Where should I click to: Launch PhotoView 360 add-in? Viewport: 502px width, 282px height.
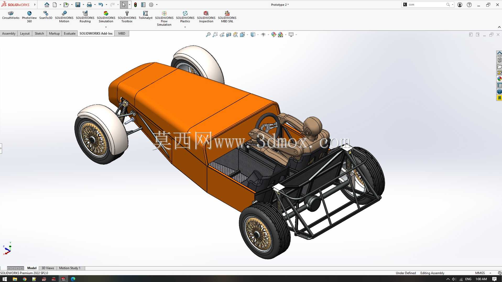pos(29,17)
